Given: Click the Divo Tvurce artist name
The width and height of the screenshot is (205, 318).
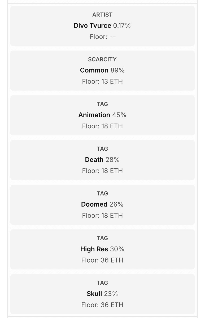Looking at the screenshot, I should [93, 25].
